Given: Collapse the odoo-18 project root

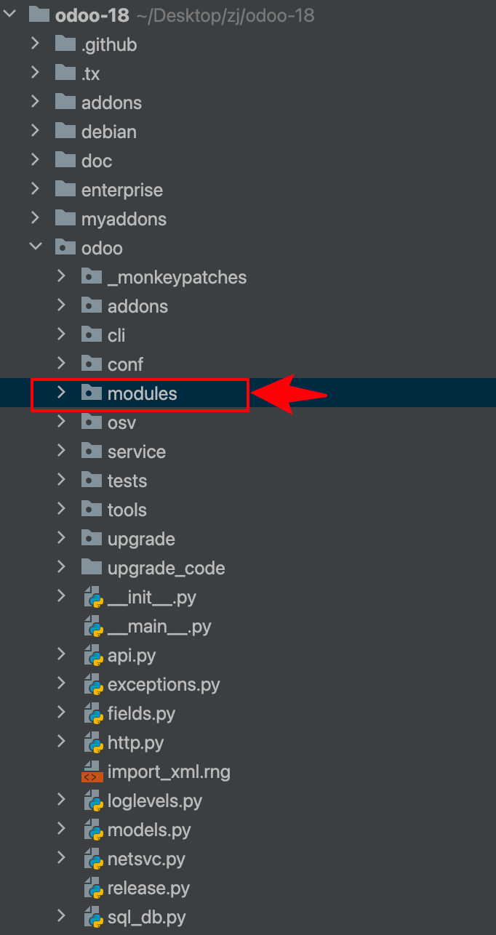Looking at the screenshot, I should coord(9,15).
